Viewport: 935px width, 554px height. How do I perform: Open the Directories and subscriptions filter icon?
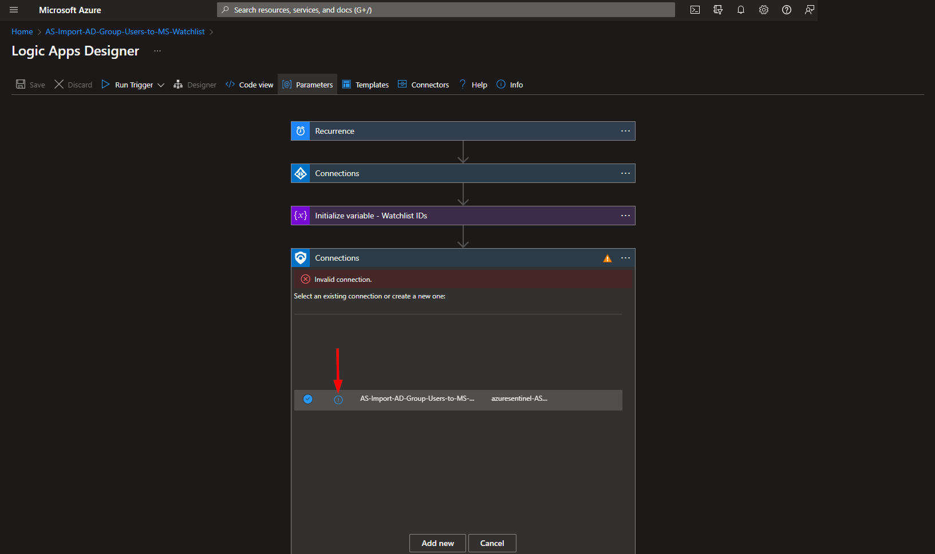point(718,10)
